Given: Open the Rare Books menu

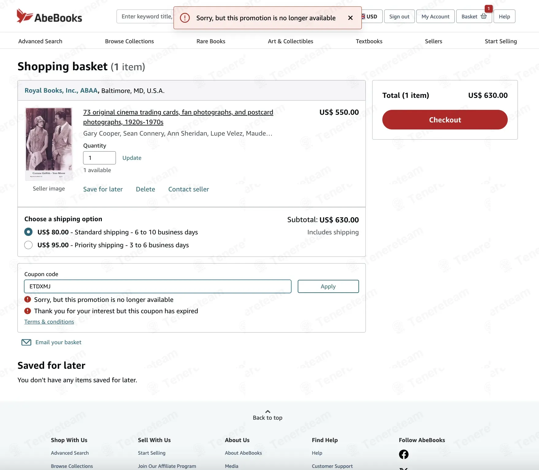Looking at the screenshot, I should coord(211,41).
